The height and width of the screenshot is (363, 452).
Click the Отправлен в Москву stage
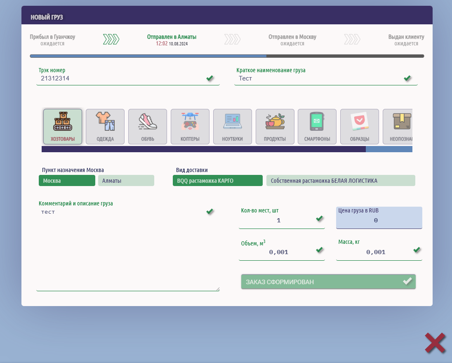pyautogui.click(x=292, y=40)
